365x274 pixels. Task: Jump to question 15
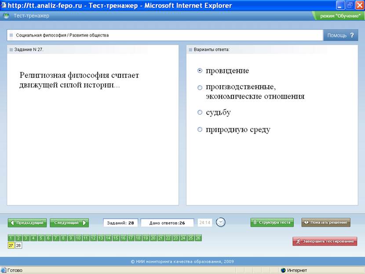[x=116, y=238]
